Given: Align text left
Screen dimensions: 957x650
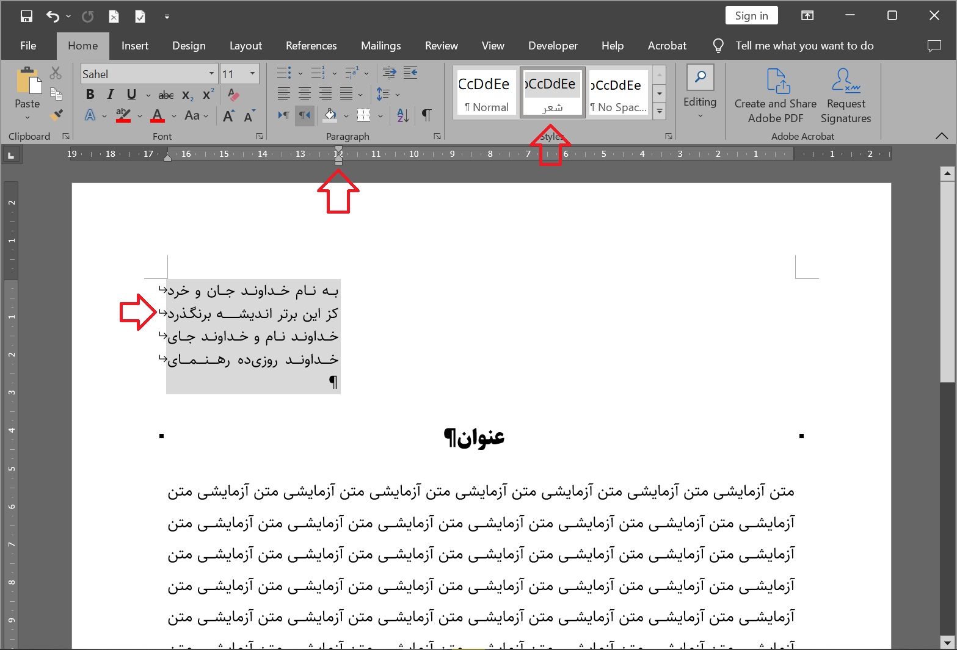Looking at the screenshot, I should [284, 94].
